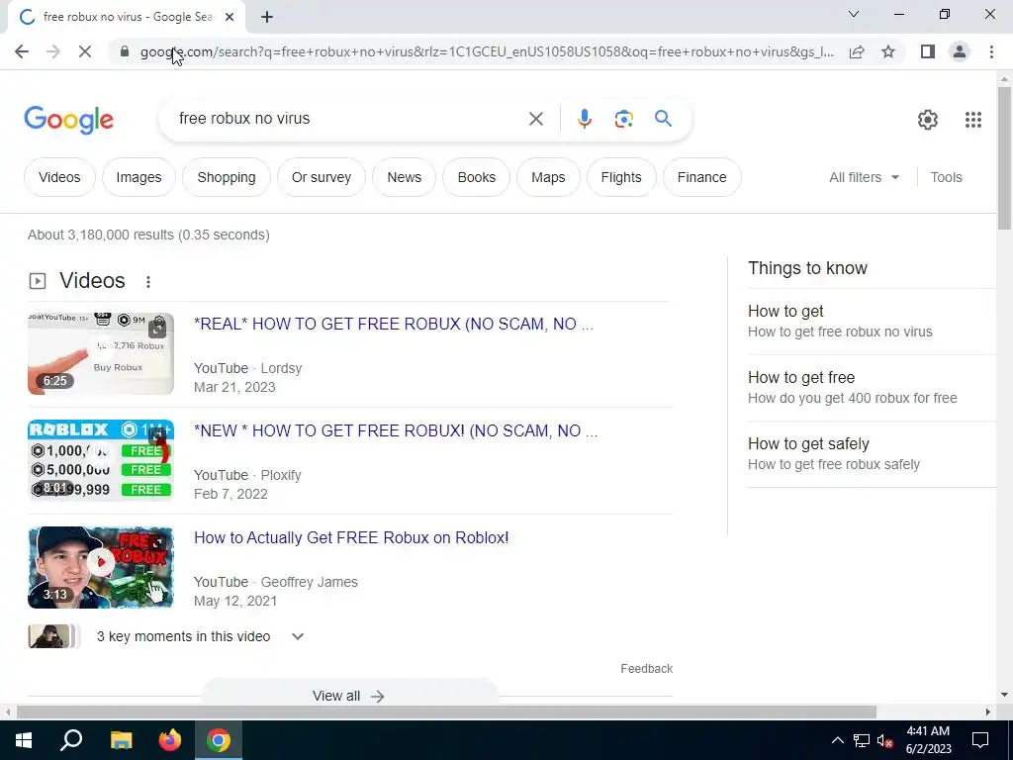The height and width of the screenshot is (760, 1013).
Task: Switch to the Maps filter
Action: point(548,177)
